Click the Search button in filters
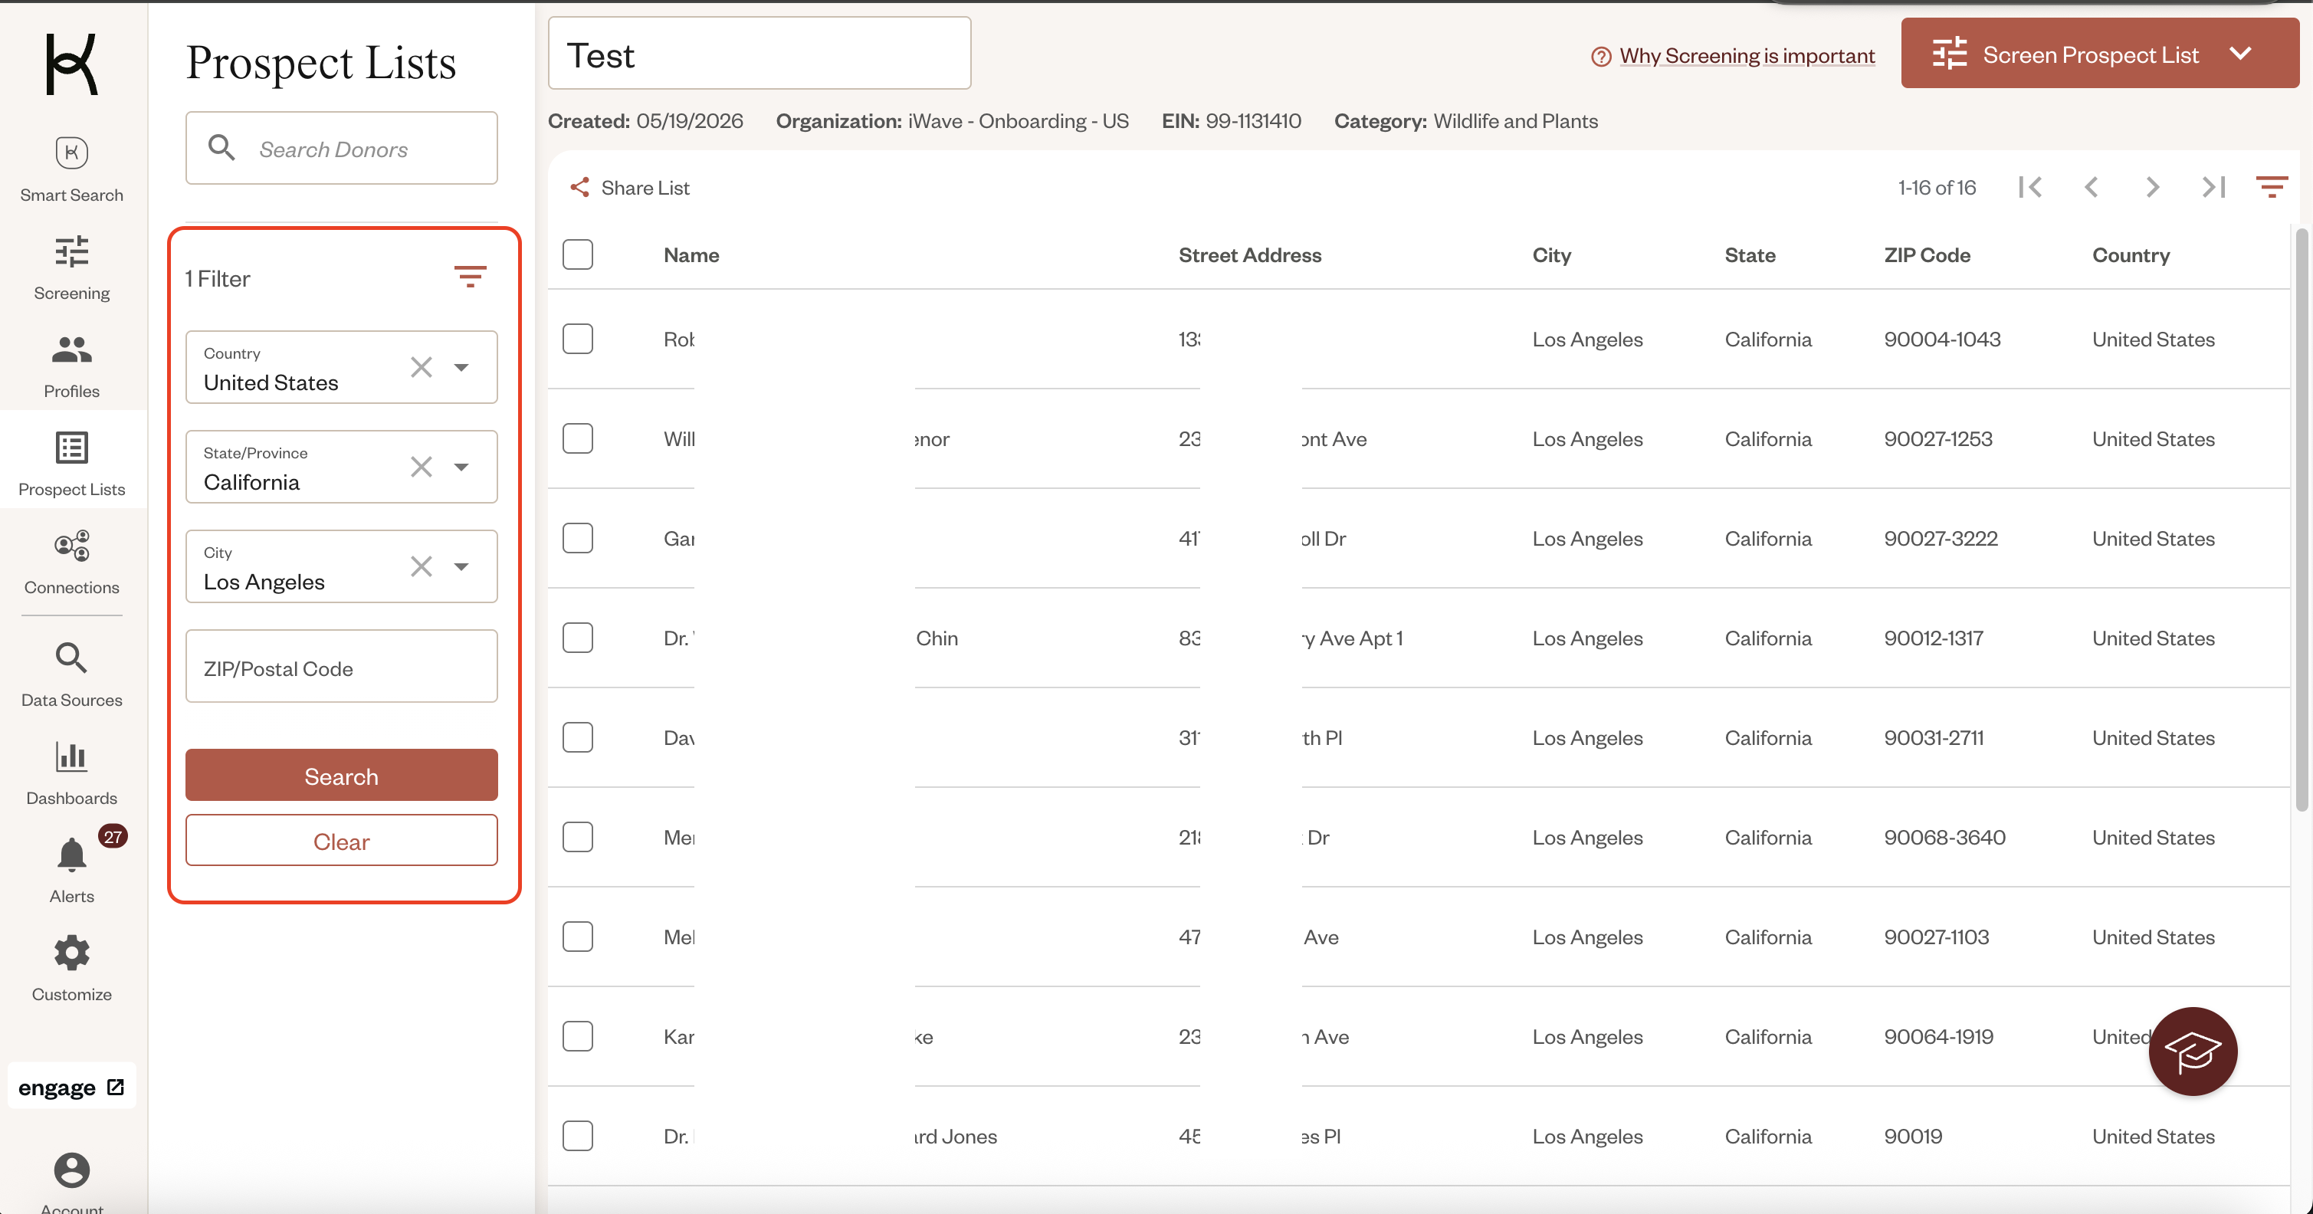This screenshot has width=2313, height=1214. pyautogui.click(x=341, y=775)
